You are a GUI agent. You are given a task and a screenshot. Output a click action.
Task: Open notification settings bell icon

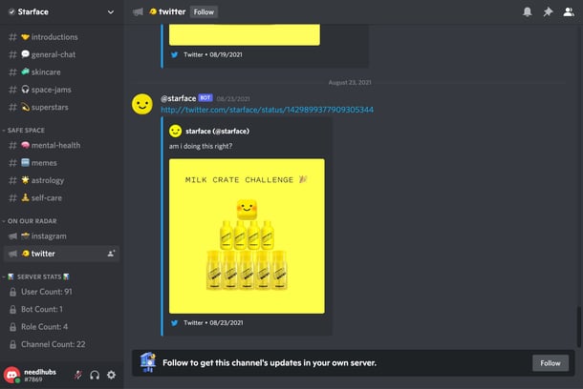(528, 11)
